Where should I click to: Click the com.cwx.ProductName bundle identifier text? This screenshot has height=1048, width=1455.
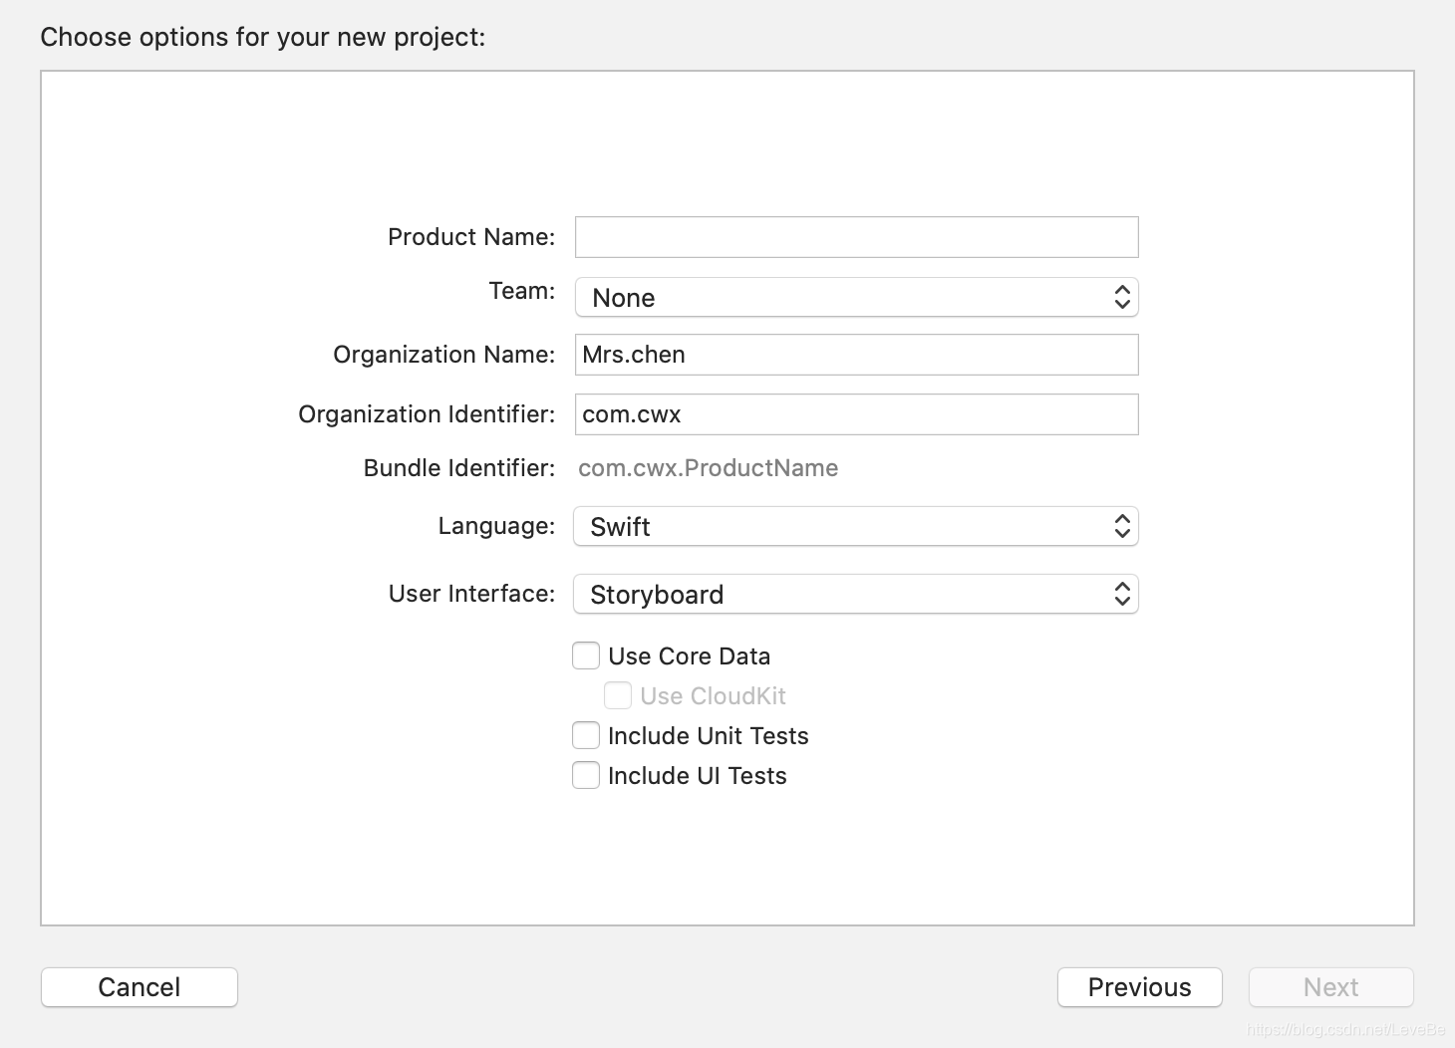708,468
